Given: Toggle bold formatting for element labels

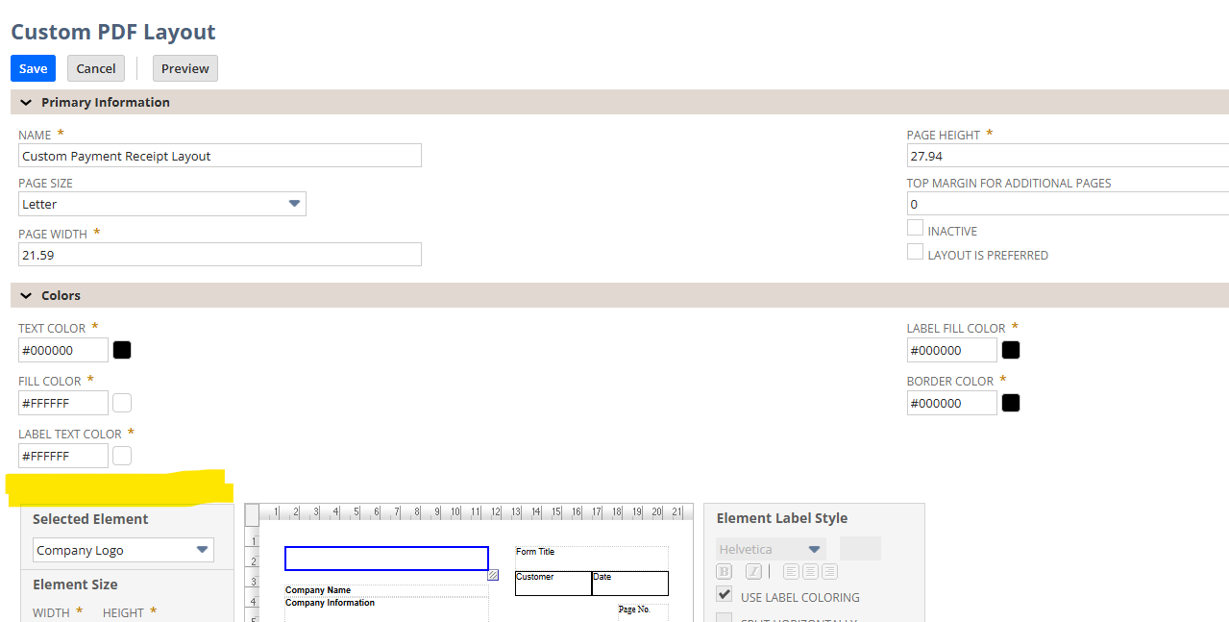Looking at the screenshot, I should (x=724, y=571).
